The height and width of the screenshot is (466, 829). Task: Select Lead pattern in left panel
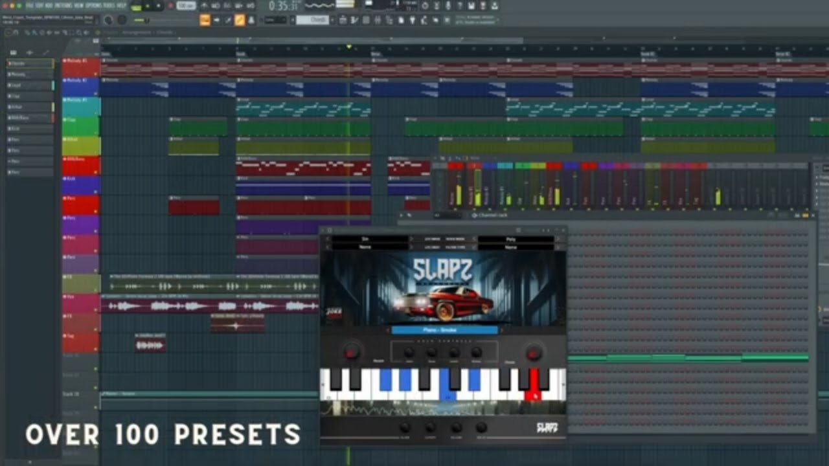(30, 85)
